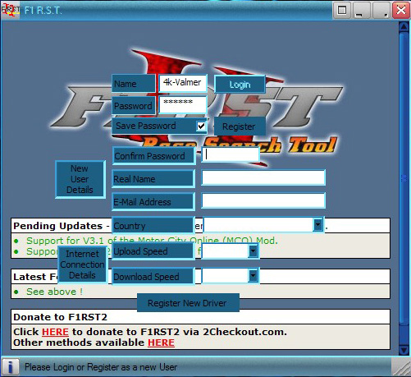Click the blue info icon in status bar

11,367
